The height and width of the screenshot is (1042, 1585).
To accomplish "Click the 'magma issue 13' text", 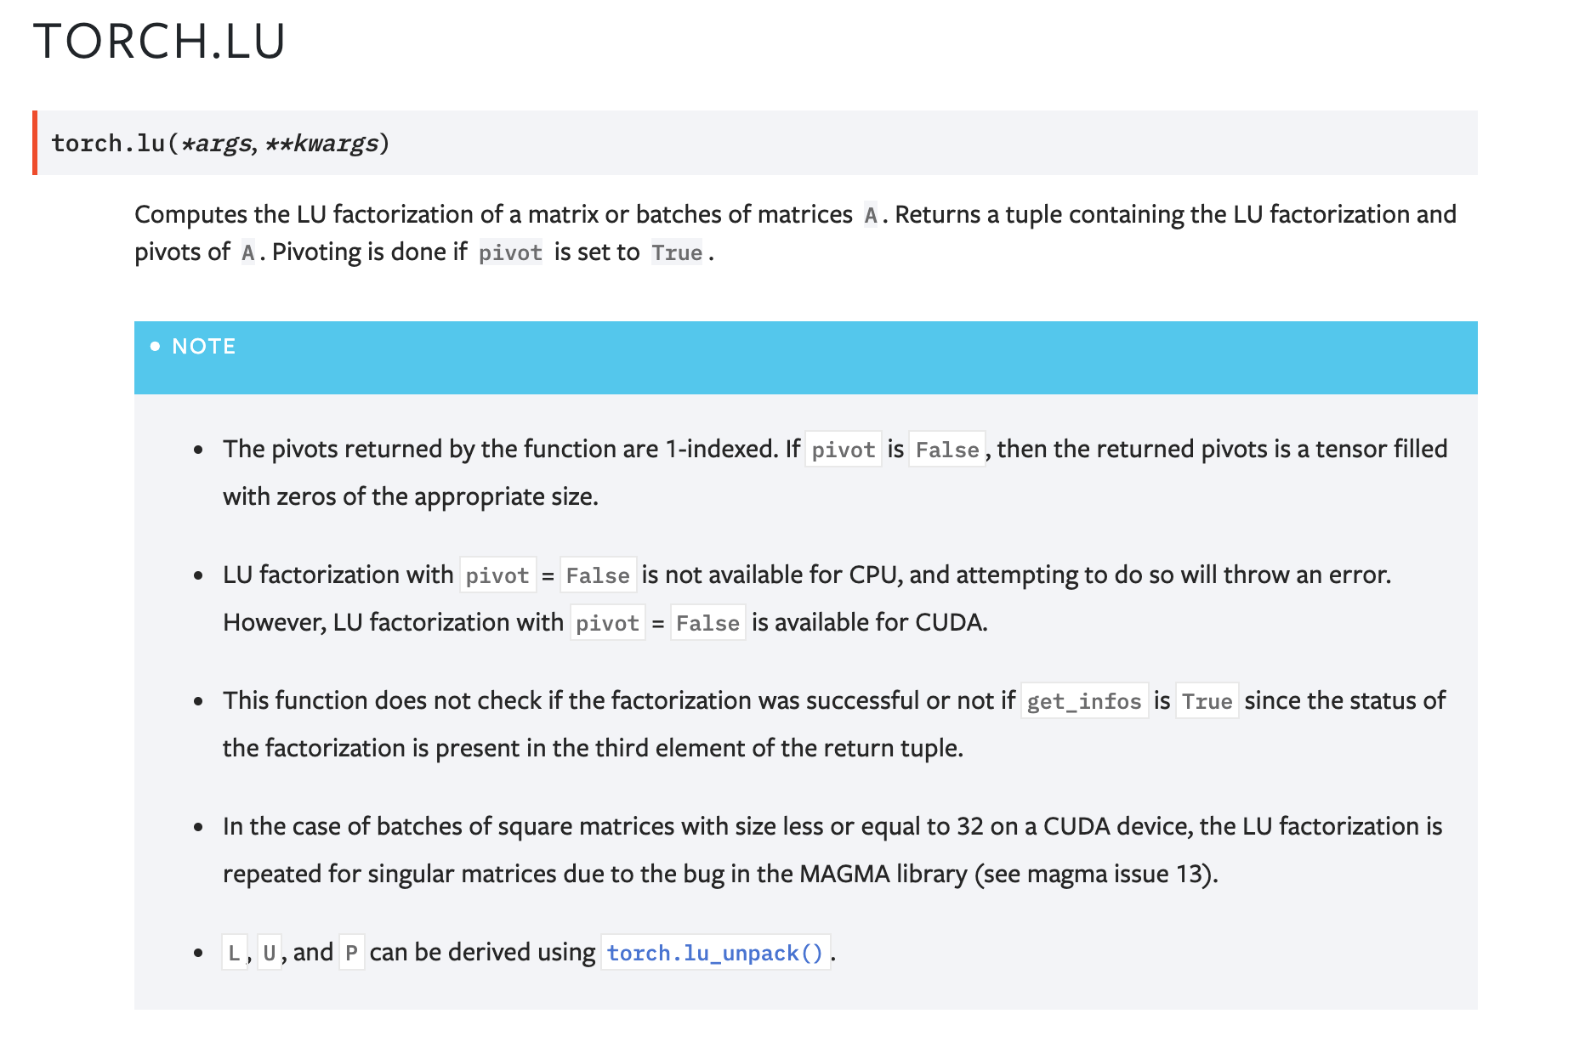I will [x=1115, y=874].
